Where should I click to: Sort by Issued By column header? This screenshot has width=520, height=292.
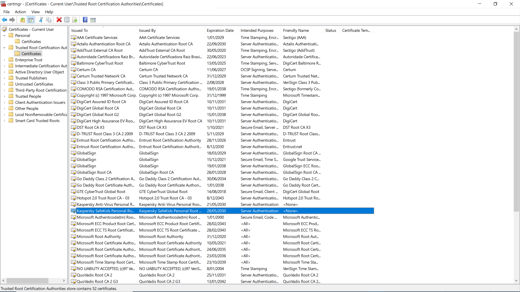(171, 30)
